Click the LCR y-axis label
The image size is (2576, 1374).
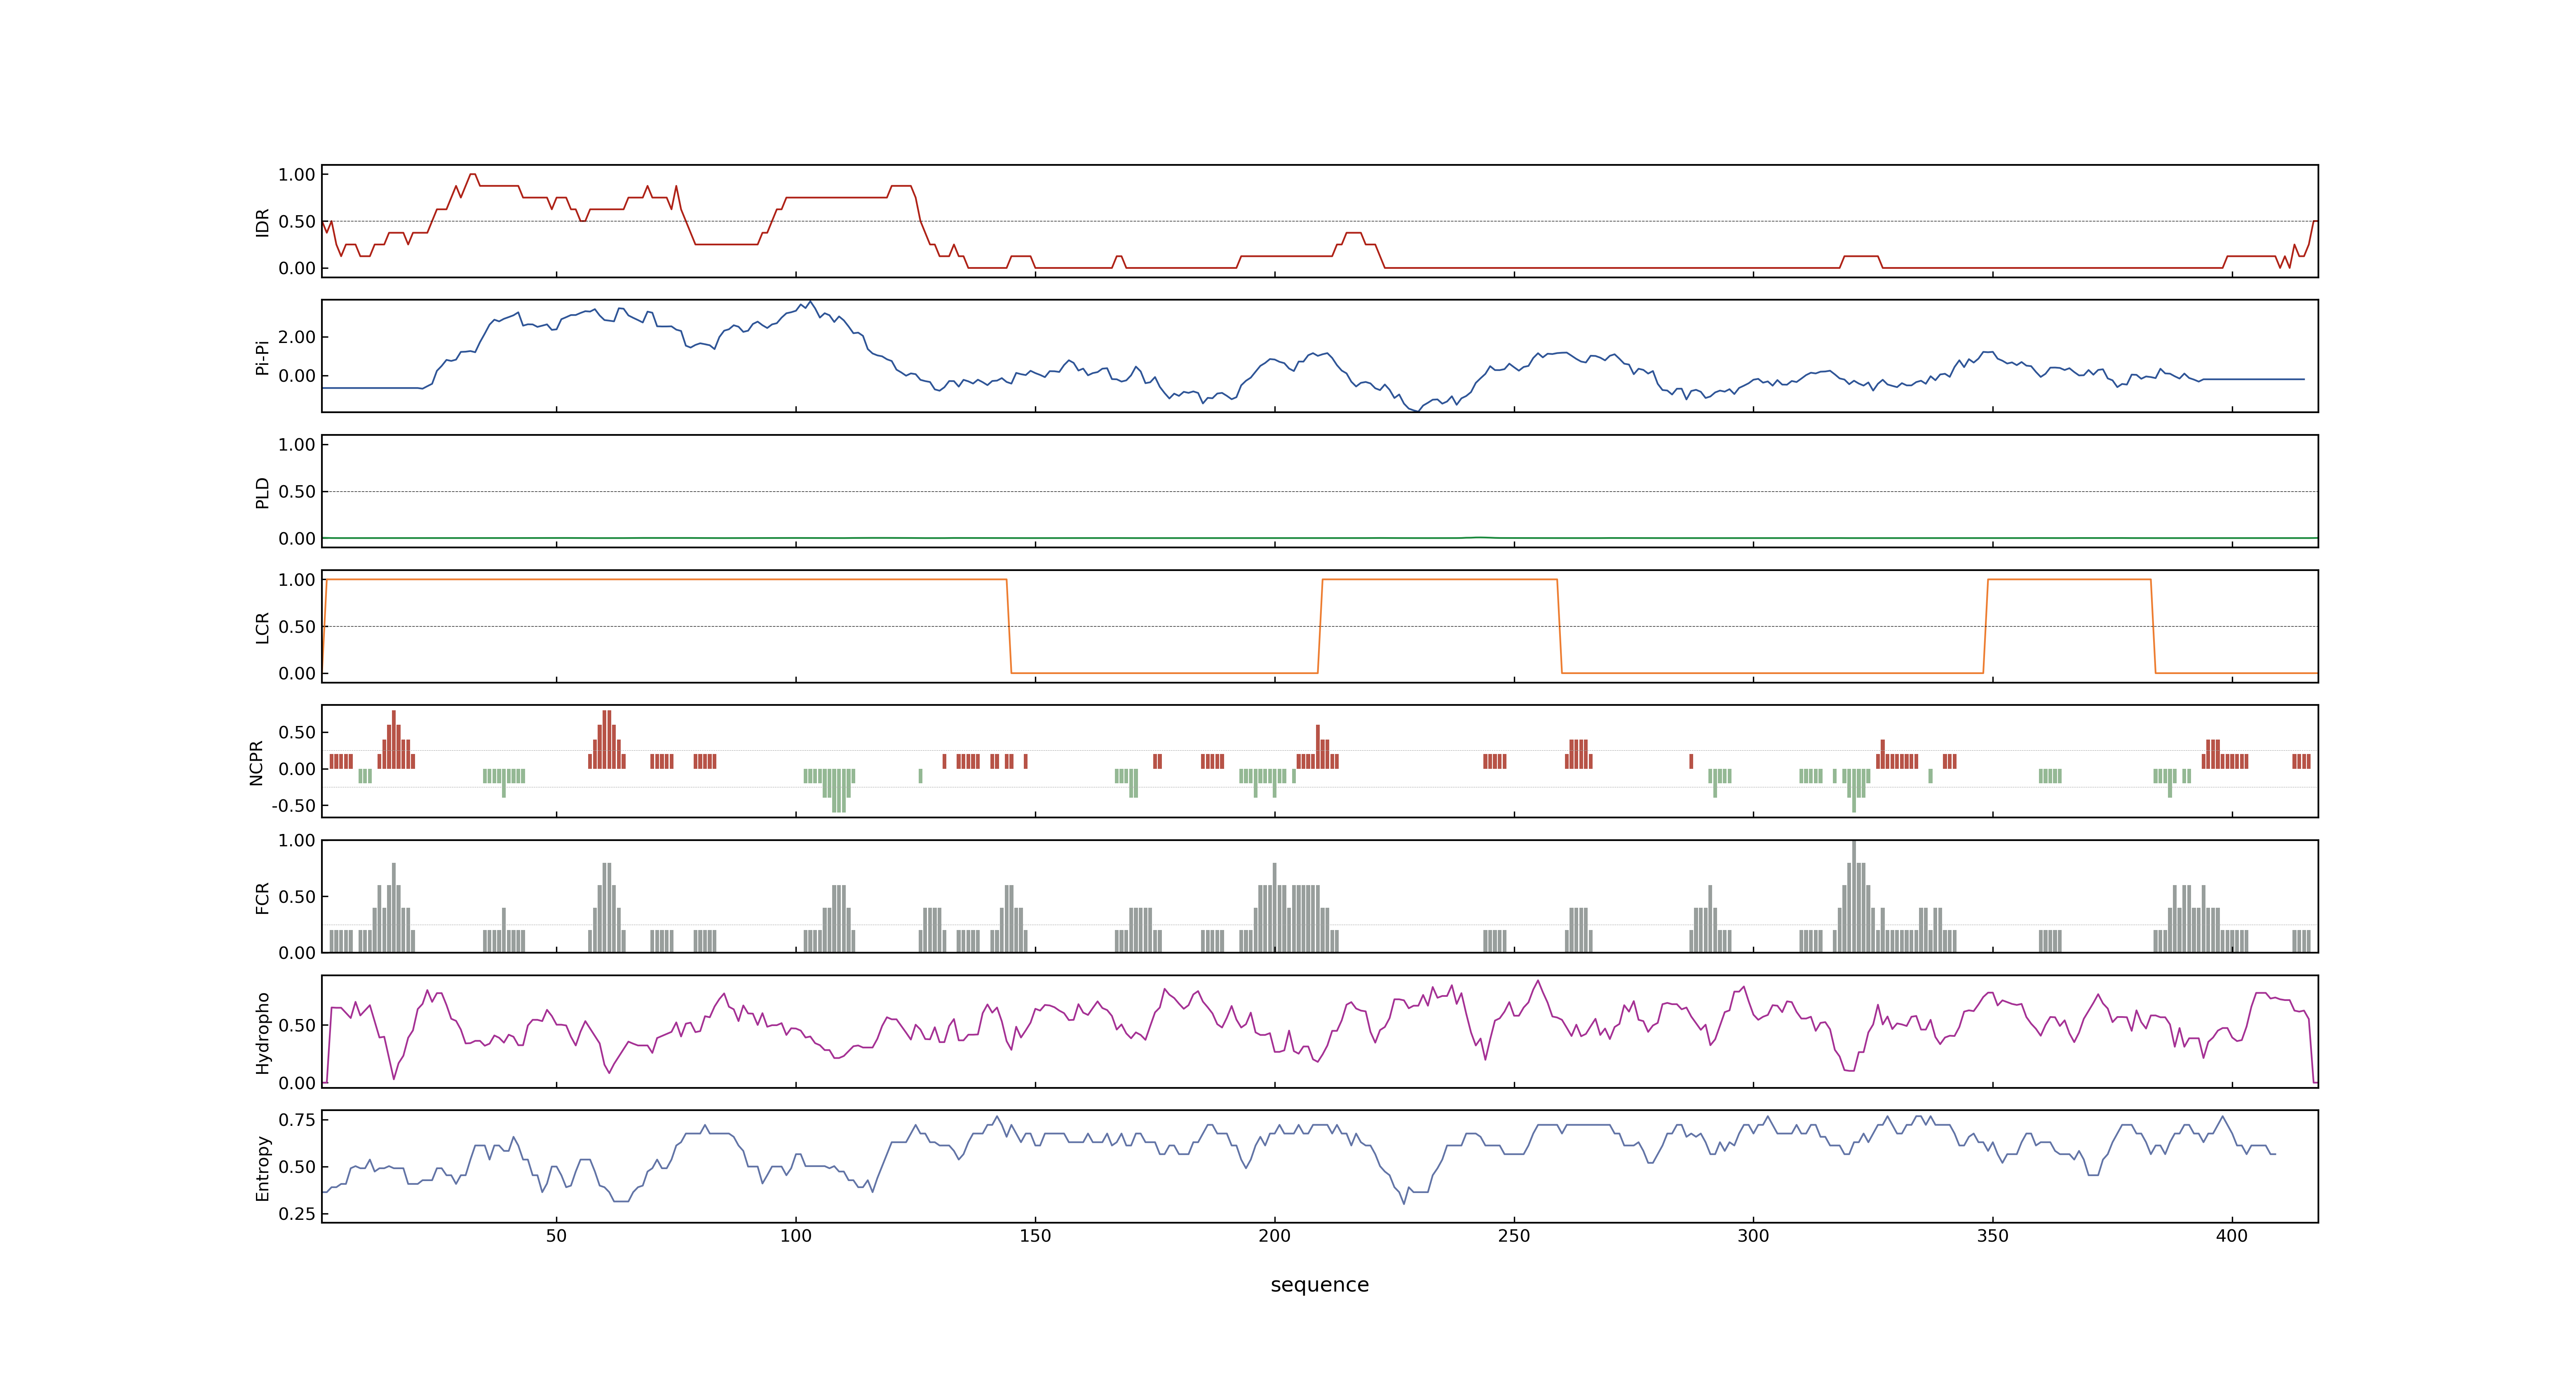click(263, 627)
